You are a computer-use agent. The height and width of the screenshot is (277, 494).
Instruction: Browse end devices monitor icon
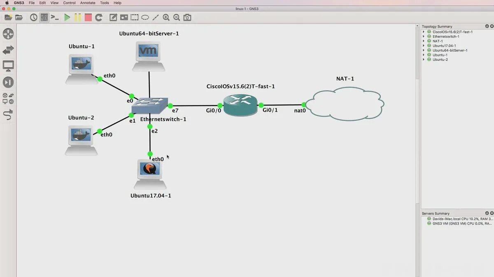pos(8,66)
